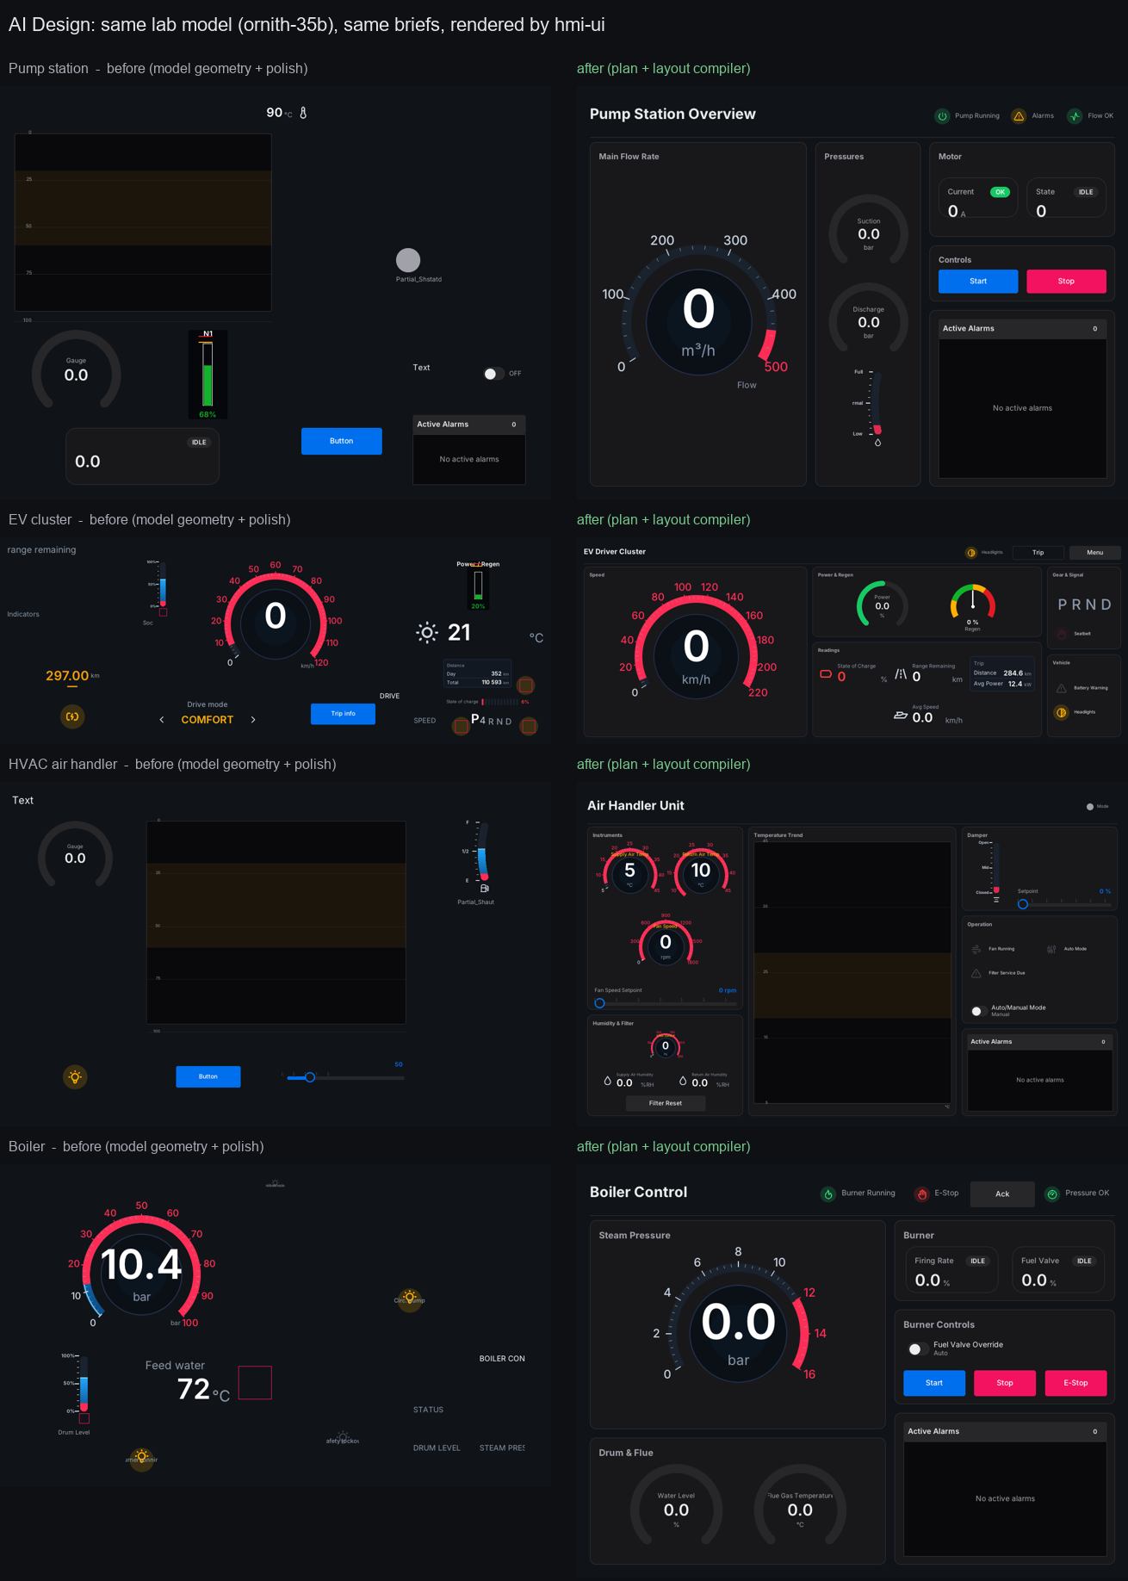Click the red E-Stop hand indicator icon
The width and height of the screenshot is (1128, 1581).
pyautogui.click(x=922, y=1194)
